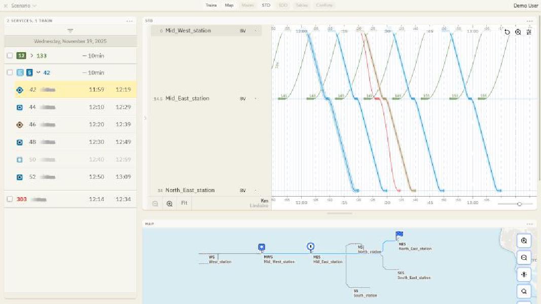Zoom in on the map
The height and width of the screenshot is (304, 541).
[x=524, y=241]
